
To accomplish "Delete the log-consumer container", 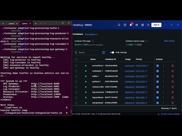I will 173,92.
